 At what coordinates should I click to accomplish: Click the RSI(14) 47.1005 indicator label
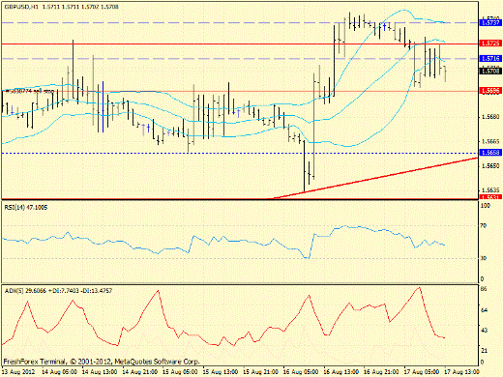pos(26,208)
